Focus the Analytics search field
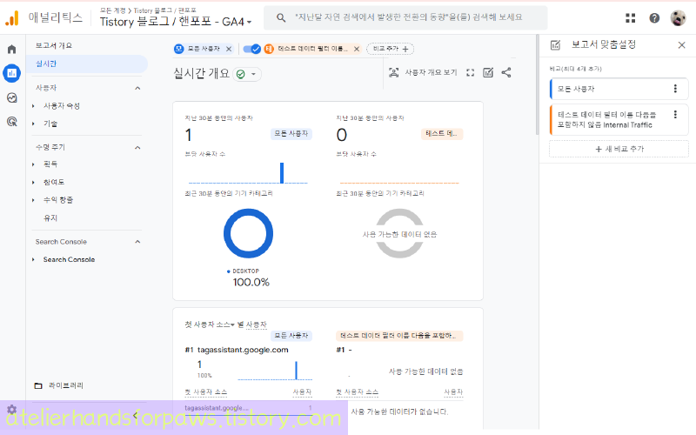Image resolution: width=696 pixels, height=435 pixels. 405,17
